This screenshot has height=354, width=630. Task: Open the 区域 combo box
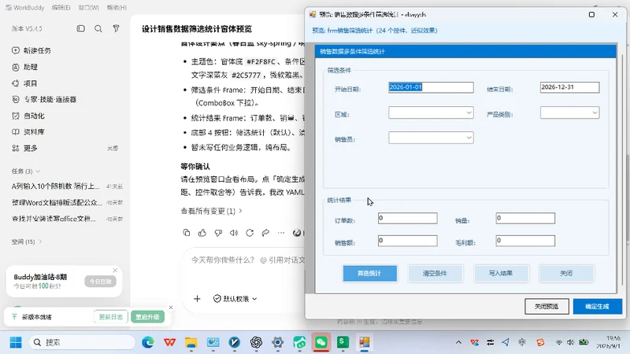431,112
